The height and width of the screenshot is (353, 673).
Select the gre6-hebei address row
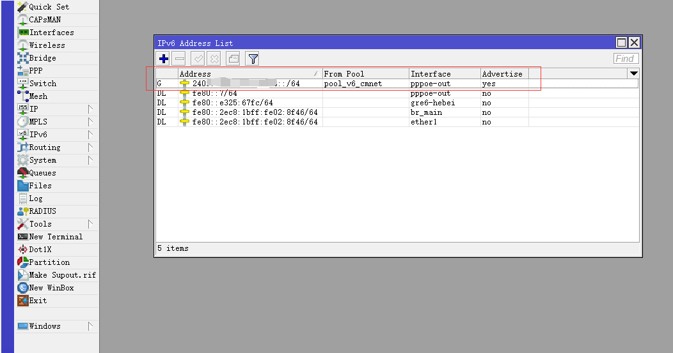coord(397,103)
